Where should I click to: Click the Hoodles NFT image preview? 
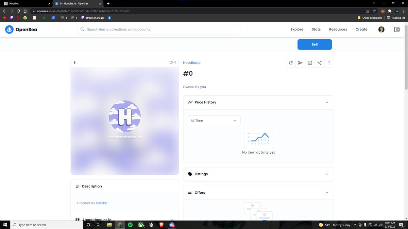(x=125, y=121)
